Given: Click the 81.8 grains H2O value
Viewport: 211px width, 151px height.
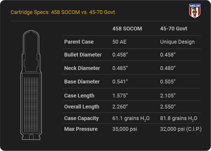Looking at the screenshot, I should pos(179,118).
